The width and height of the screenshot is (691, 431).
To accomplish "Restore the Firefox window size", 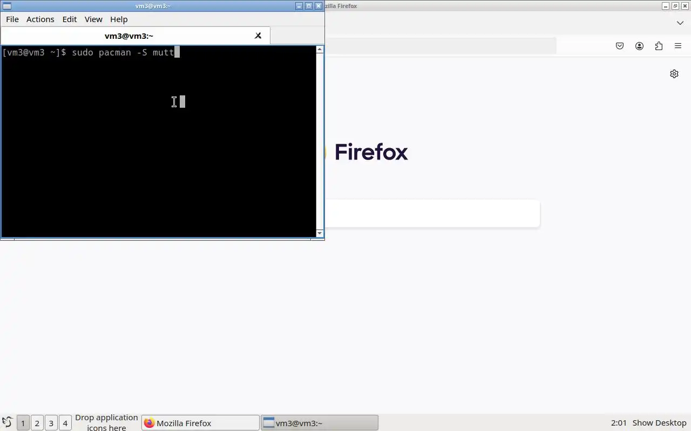I will 675,6.
